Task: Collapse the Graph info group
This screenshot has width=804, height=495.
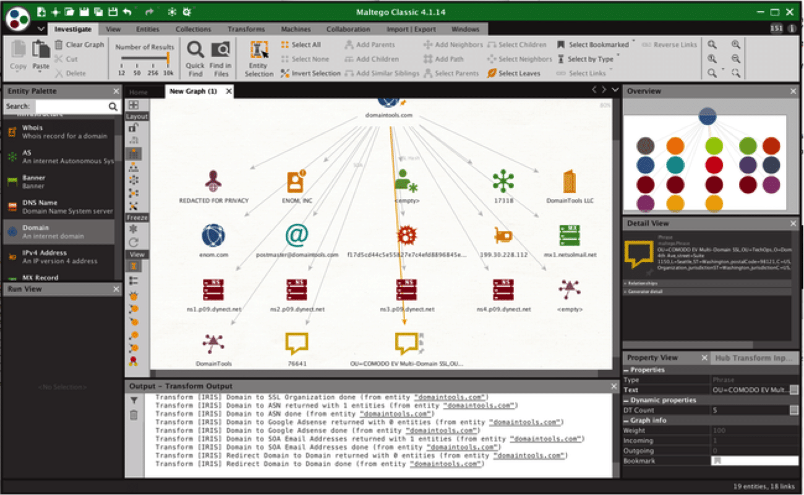Action: [626, 420]
